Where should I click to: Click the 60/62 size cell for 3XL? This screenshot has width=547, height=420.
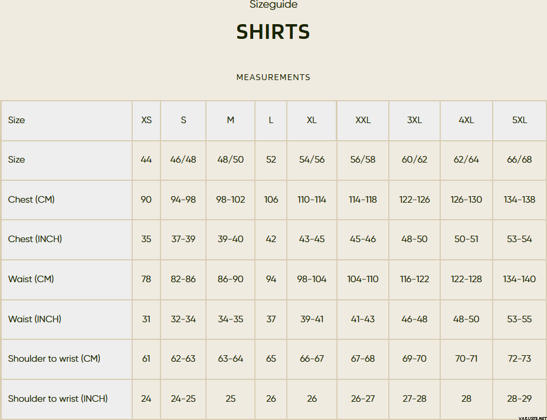pos(414,160)
